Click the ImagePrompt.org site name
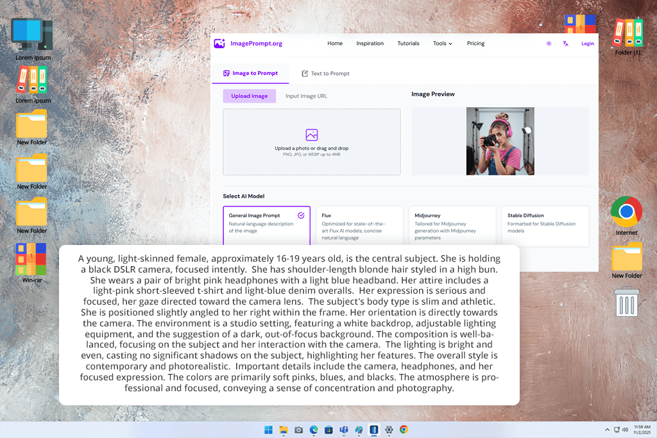Image resolution: width=657 pixels, height=438 pixels. [x=257, y=44]
